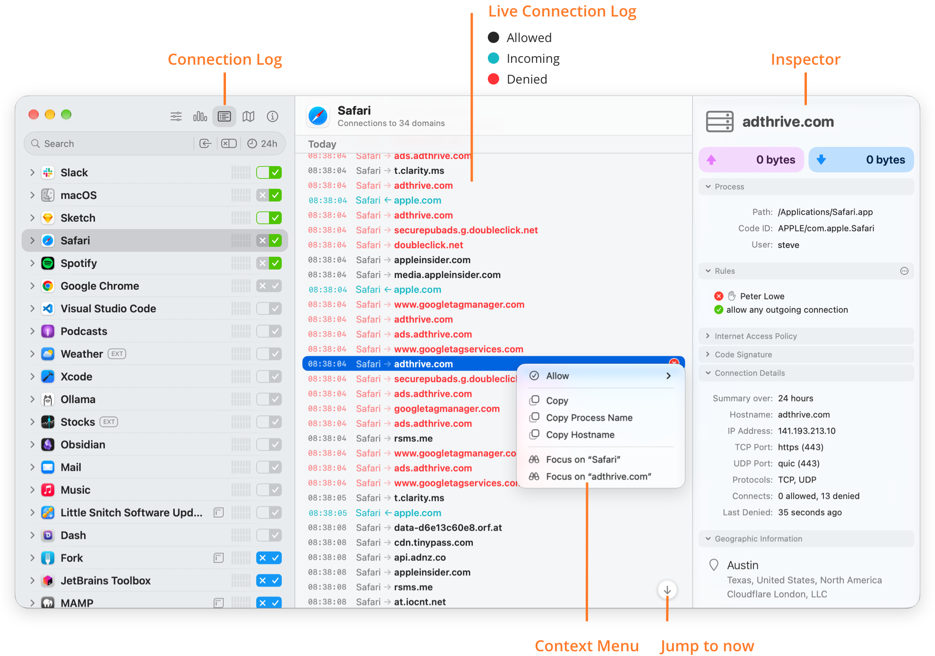935x656 pixels.
Task: Click the red deny badge on selected row
Action: click(x=674, y=362)
